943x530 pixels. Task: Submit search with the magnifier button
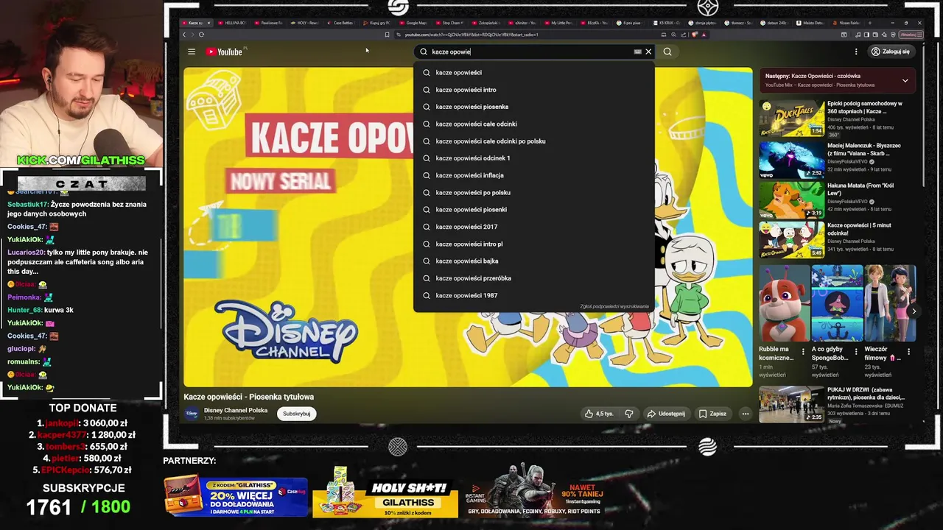click(x=667, y=52)
